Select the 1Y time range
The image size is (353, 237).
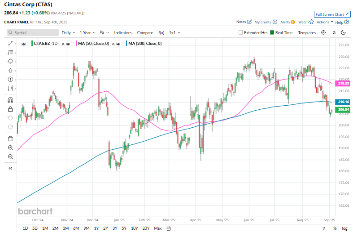click(x=96, y=228)
